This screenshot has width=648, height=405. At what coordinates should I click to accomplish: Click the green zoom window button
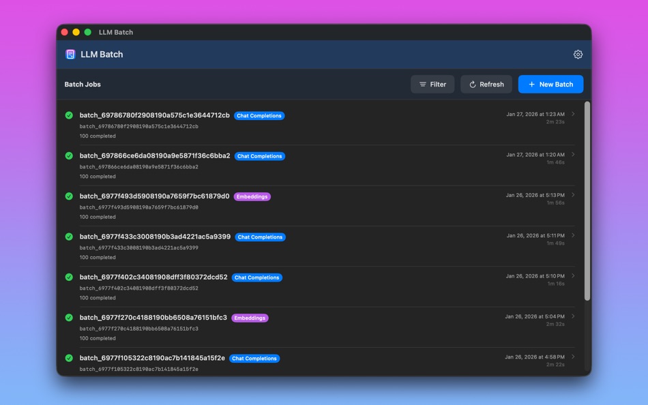point(87,32)
